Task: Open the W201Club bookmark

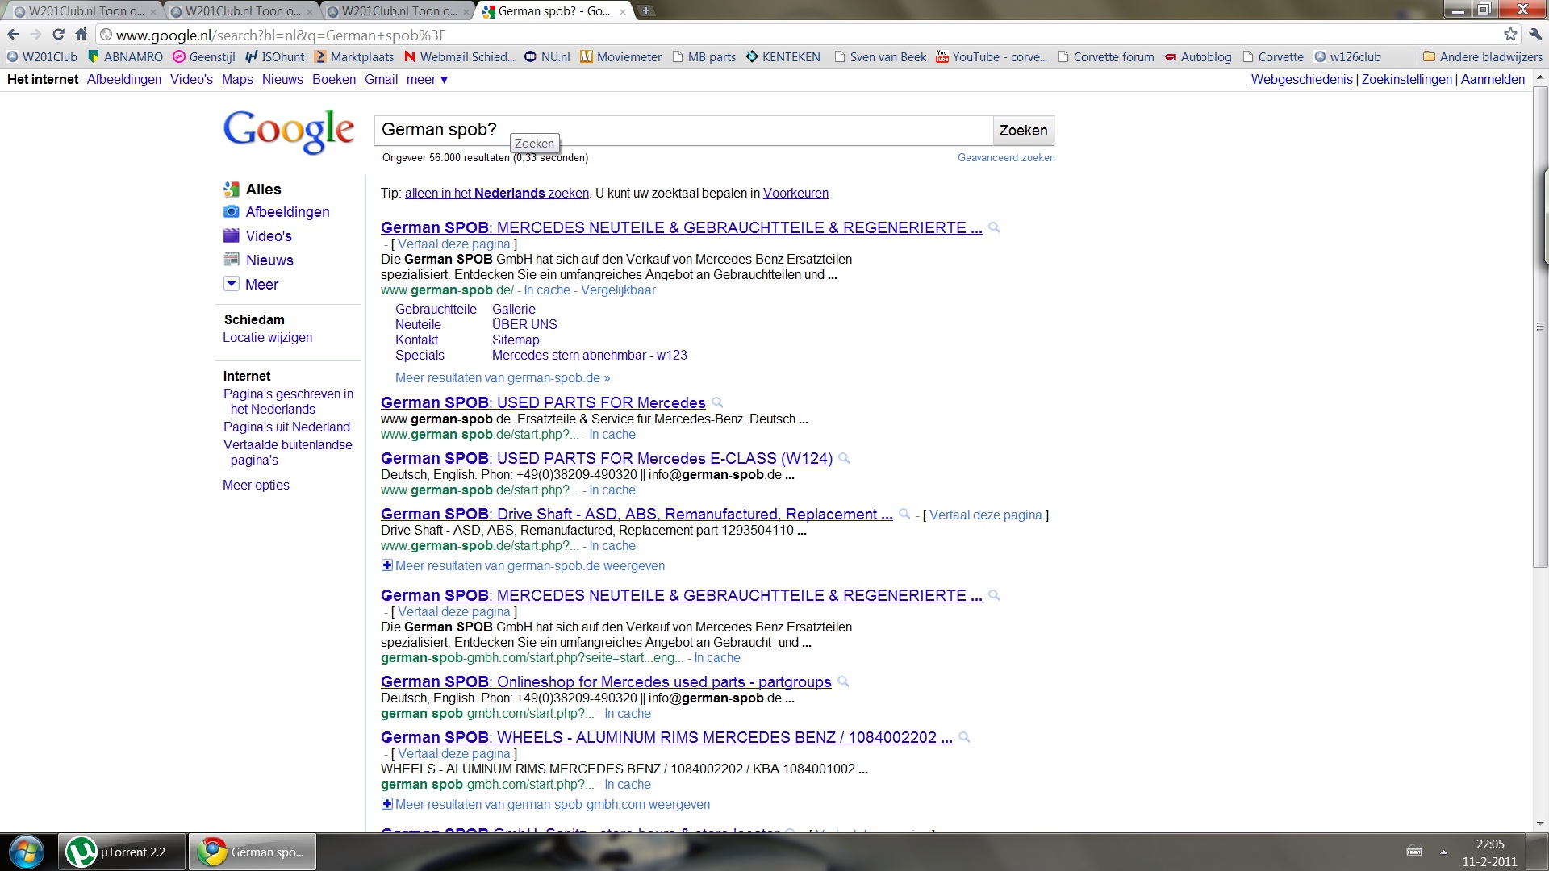Action: coord(42,56)
